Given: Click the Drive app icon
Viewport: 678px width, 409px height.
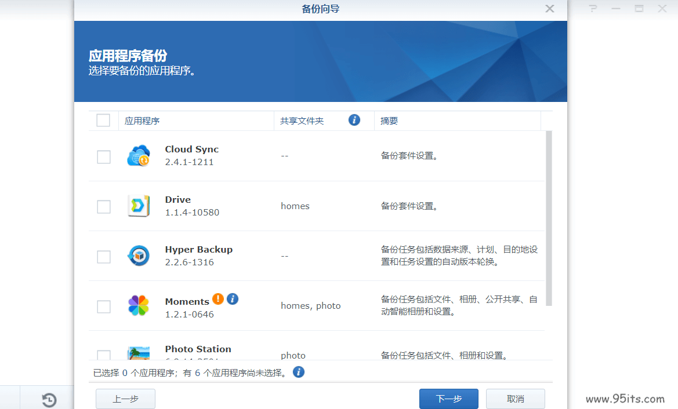Looking at the screenshot, I should tap(139, 206).
